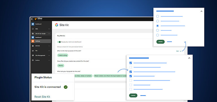Viewport: 217px width, 102px height.
Task: Click the blue link beside the checkbox popup button
Action: coord(143,96)
